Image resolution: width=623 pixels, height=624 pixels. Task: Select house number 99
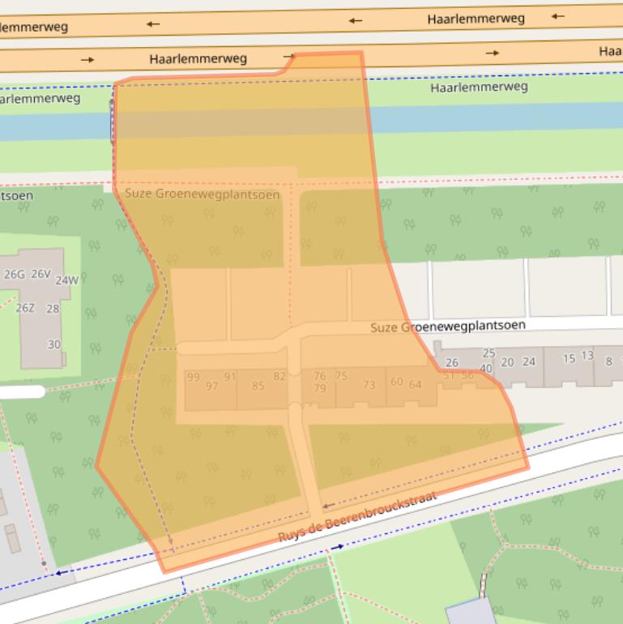[x=193, y=377]
